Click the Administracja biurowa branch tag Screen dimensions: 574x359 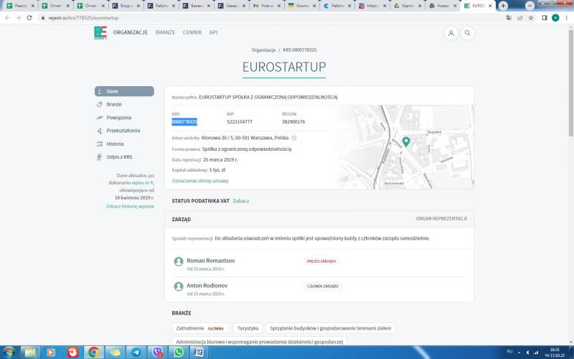(x=259, y=342)
